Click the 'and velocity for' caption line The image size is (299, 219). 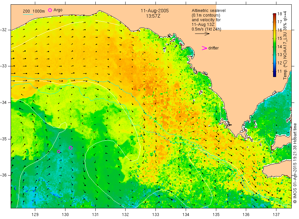pos(206,20)
